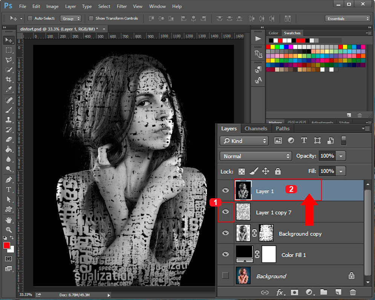Screen dimensions: 375x300
Task: Create a new layer group
Action: (324, 292)
